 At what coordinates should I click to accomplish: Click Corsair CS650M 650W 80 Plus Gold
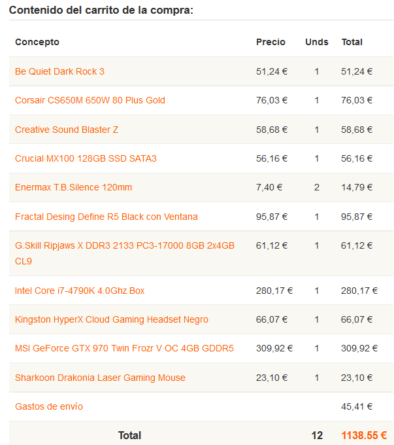(90, 100)
